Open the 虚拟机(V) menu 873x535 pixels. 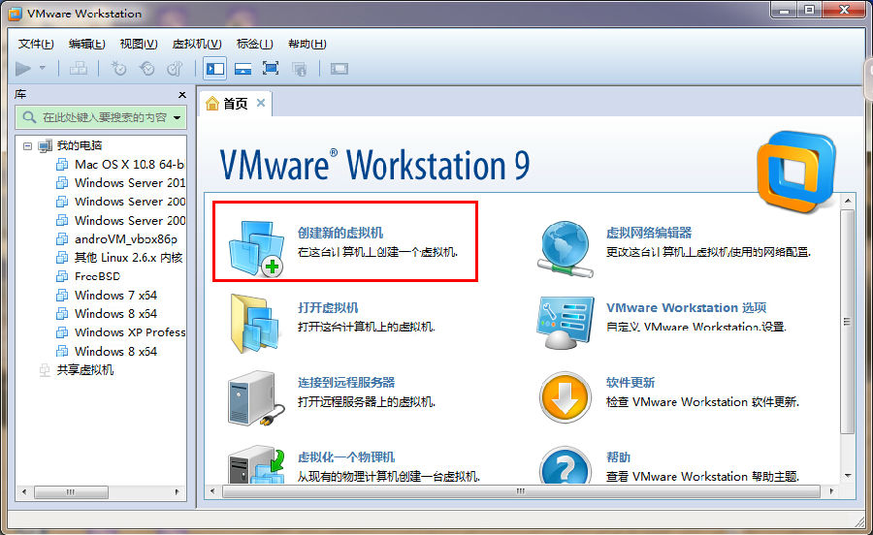(197, 44)
